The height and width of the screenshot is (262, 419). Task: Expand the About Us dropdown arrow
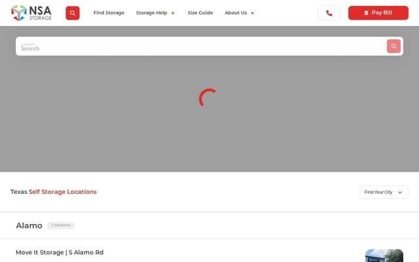tap(252, 13)
